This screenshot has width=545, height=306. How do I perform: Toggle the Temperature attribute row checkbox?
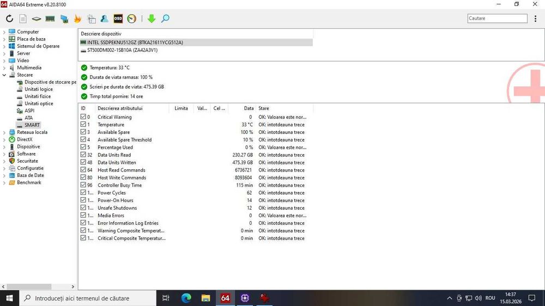tap(83, 124)
